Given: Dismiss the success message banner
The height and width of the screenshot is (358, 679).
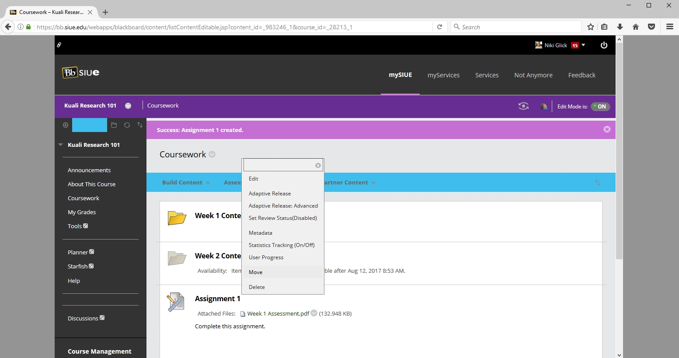Looking at the screenshot, I should [x=607, y=129].
